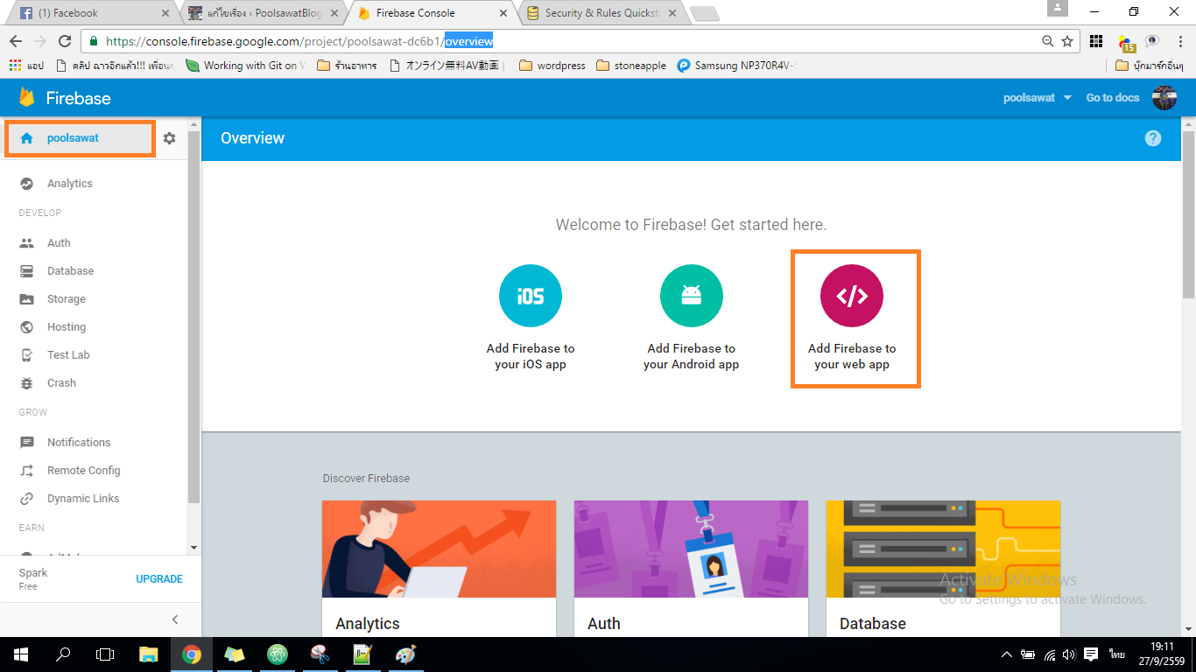Show hidden system tray icons arrow
Screen dimensions: 1196x672
pyautogui.click(x=1007, y=654)
